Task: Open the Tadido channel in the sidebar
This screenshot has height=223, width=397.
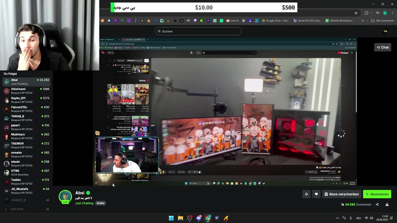Action: (26, 181)
